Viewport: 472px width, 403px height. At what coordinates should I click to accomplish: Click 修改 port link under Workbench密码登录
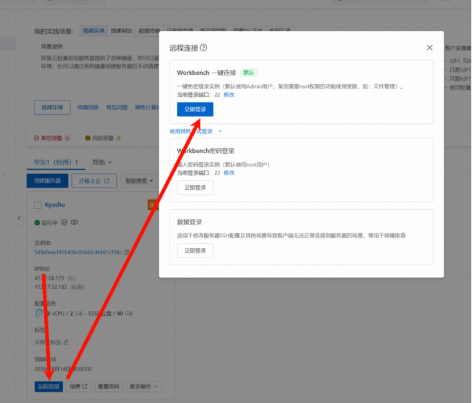point(229,173)
